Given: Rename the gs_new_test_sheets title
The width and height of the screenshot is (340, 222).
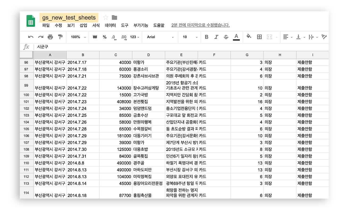Looking at the screenshot, I should pos(69,18).
